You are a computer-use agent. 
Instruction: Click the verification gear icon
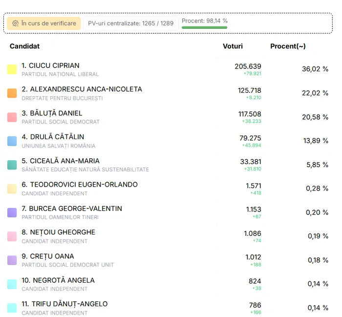click(x=16, y=23)
